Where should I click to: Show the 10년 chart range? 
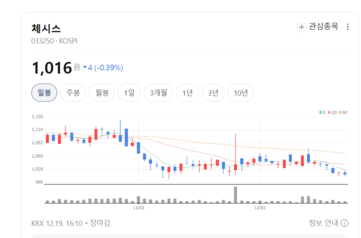click(241, 93)
